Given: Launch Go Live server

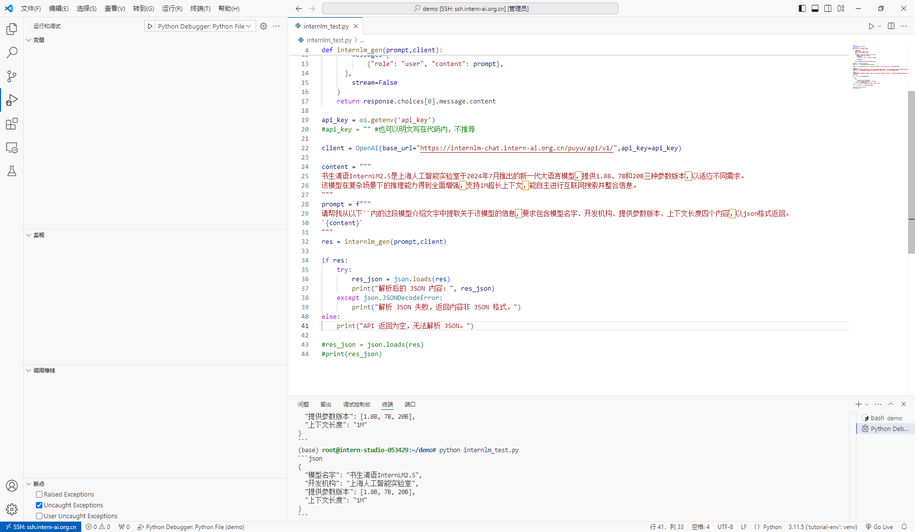Looking at the screenshot, I should [880, 527].
